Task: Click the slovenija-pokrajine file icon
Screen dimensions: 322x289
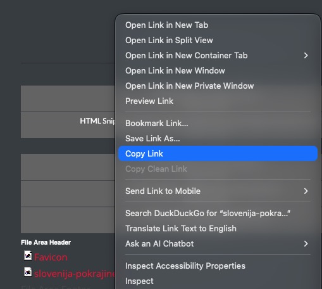Action: click(28, 272)
